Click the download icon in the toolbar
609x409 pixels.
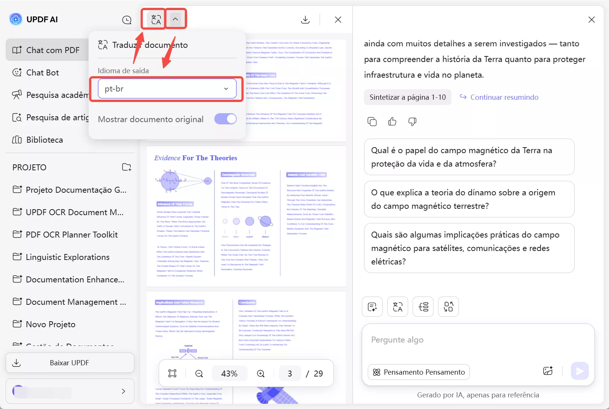tap(305, 19)
